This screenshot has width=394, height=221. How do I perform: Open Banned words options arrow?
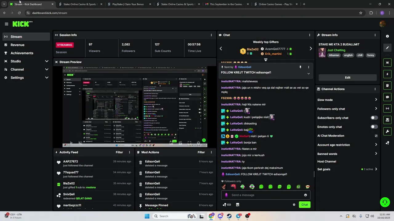(x=376, y=154)
